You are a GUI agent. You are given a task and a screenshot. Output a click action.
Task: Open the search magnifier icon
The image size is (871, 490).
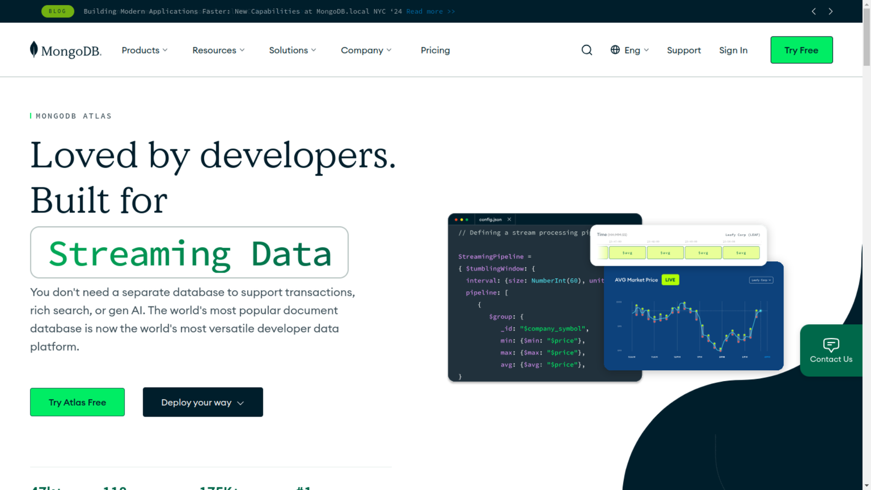(586, 50)
